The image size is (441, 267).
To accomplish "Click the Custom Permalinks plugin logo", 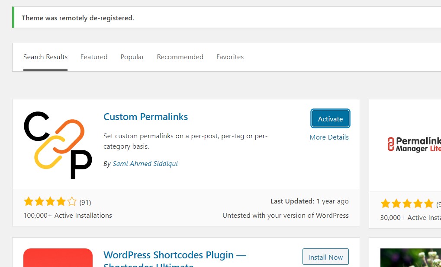I will coord(58,145).
